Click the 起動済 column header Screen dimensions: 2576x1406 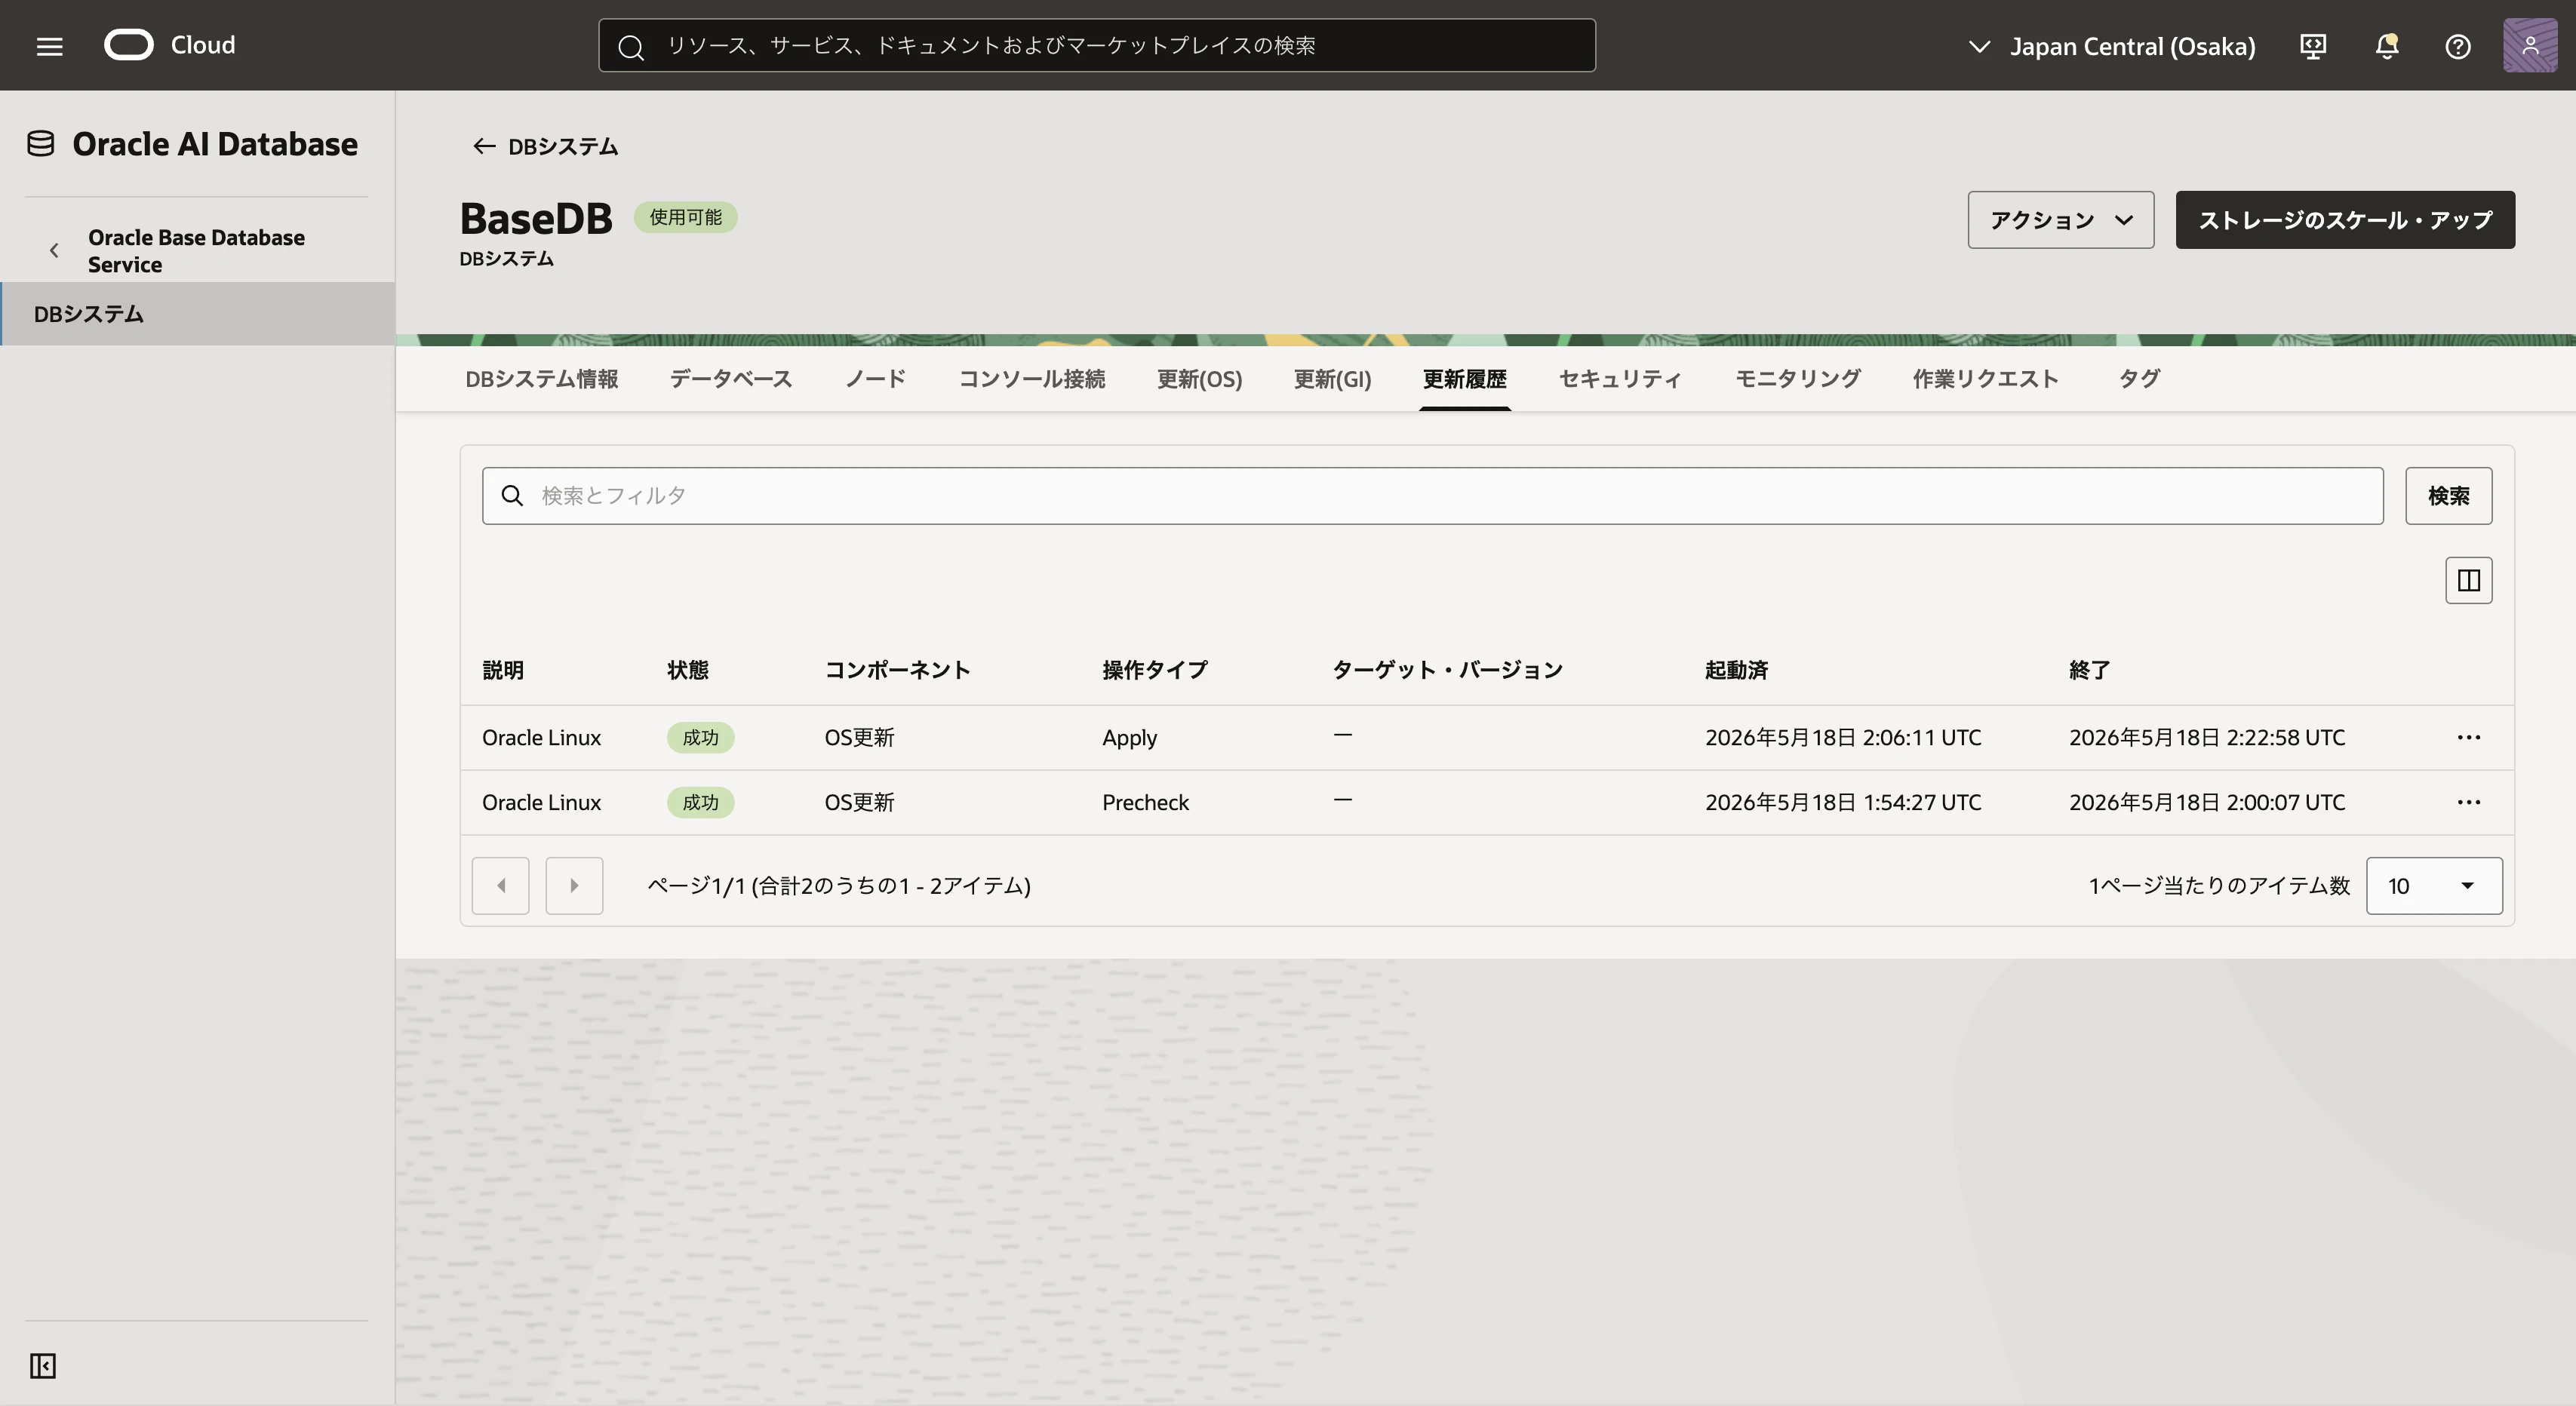pos(1737,670)
